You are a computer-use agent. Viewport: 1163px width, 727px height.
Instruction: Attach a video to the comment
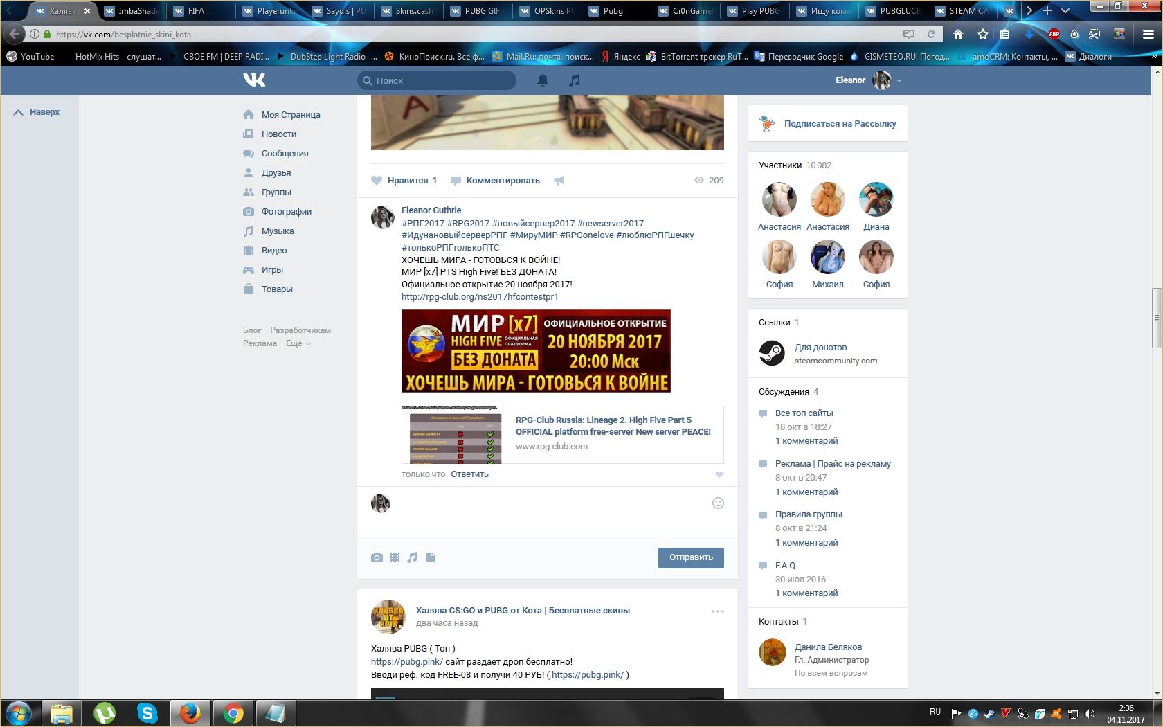tap(395, 557)
